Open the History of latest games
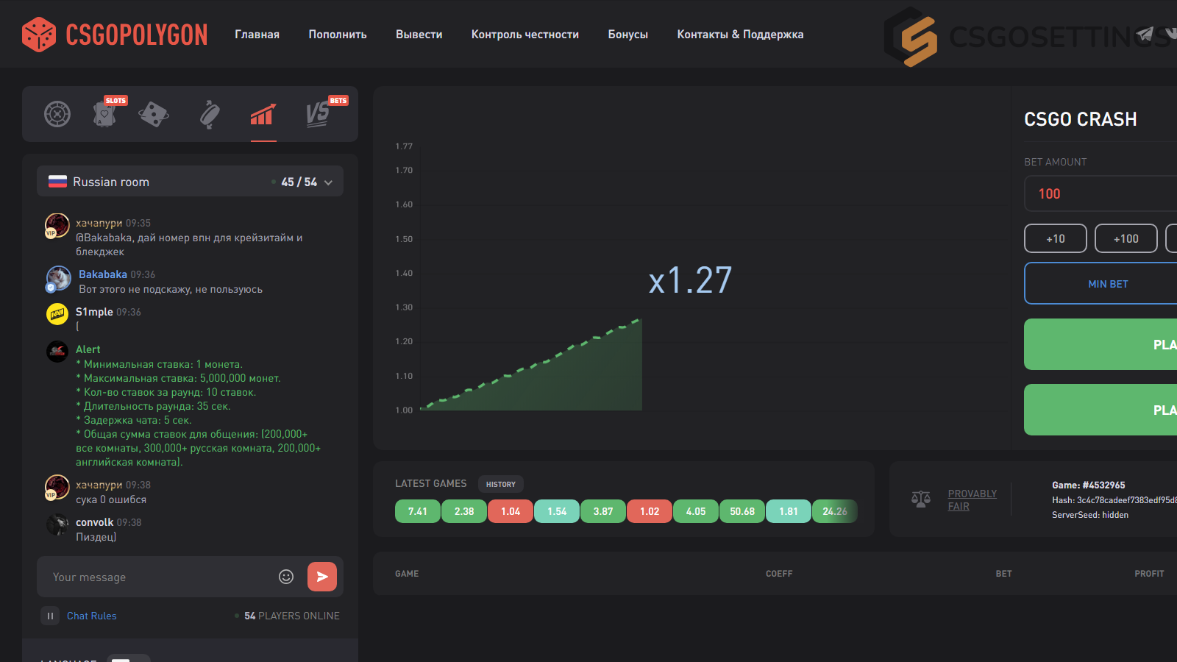The width and height of the screenshot is (1177, 662). pos(501,484)
